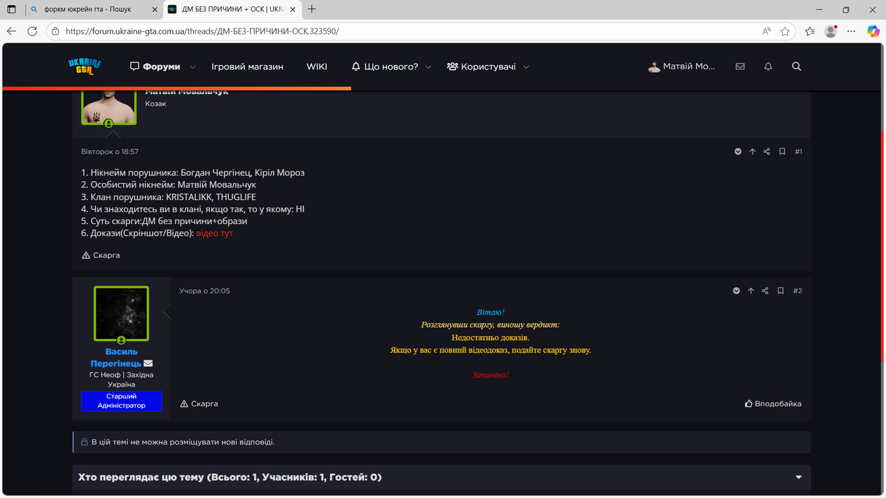Jump up from post #1 using arrow icon
Viewport: 886px width, 498px height.
[x=752, y=151]
